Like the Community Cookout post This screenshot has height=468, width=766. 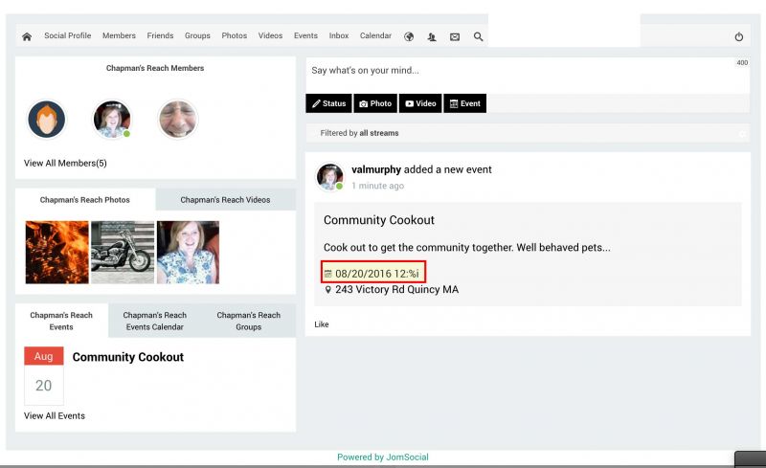322,324
